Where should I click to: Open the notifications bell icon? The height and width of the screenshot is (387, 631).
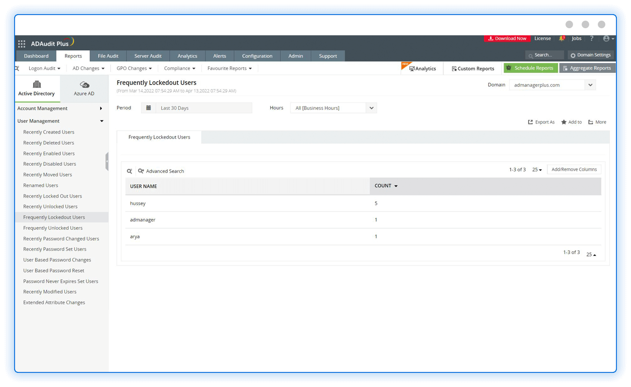point(562,38)
